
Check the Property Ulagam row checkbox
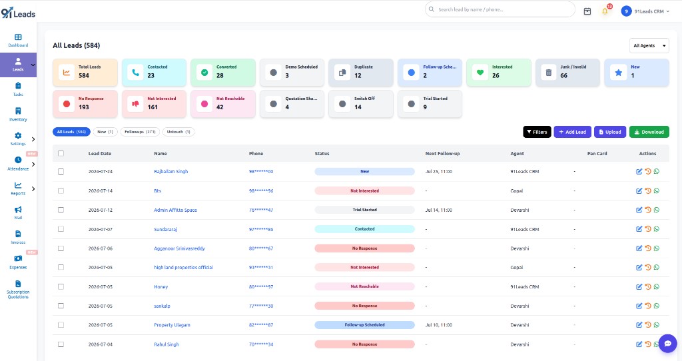coord(61,325)
